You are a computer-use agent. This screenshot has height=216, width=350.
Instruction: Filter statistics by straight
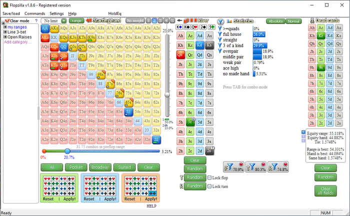[x=220, y=40]
